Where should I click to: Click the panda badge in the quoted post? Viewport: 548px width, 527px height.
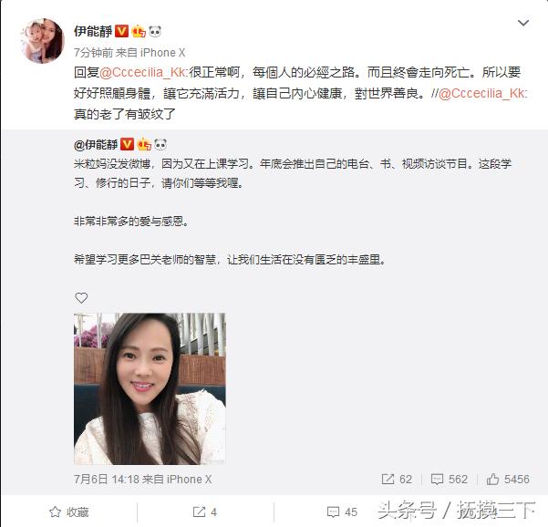(160, 144)
